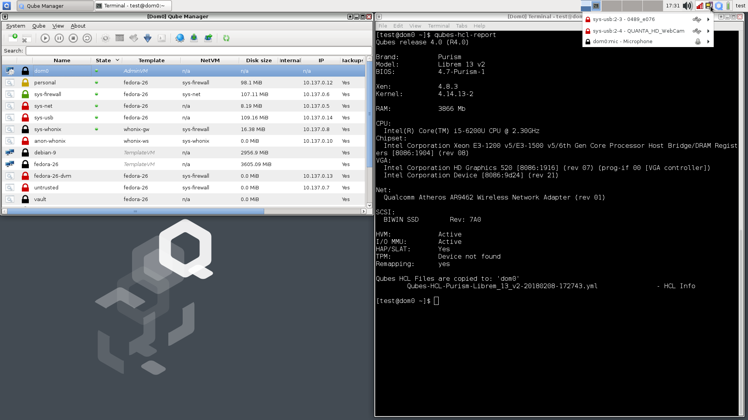Select the 'personal' qube in the list

45,82
